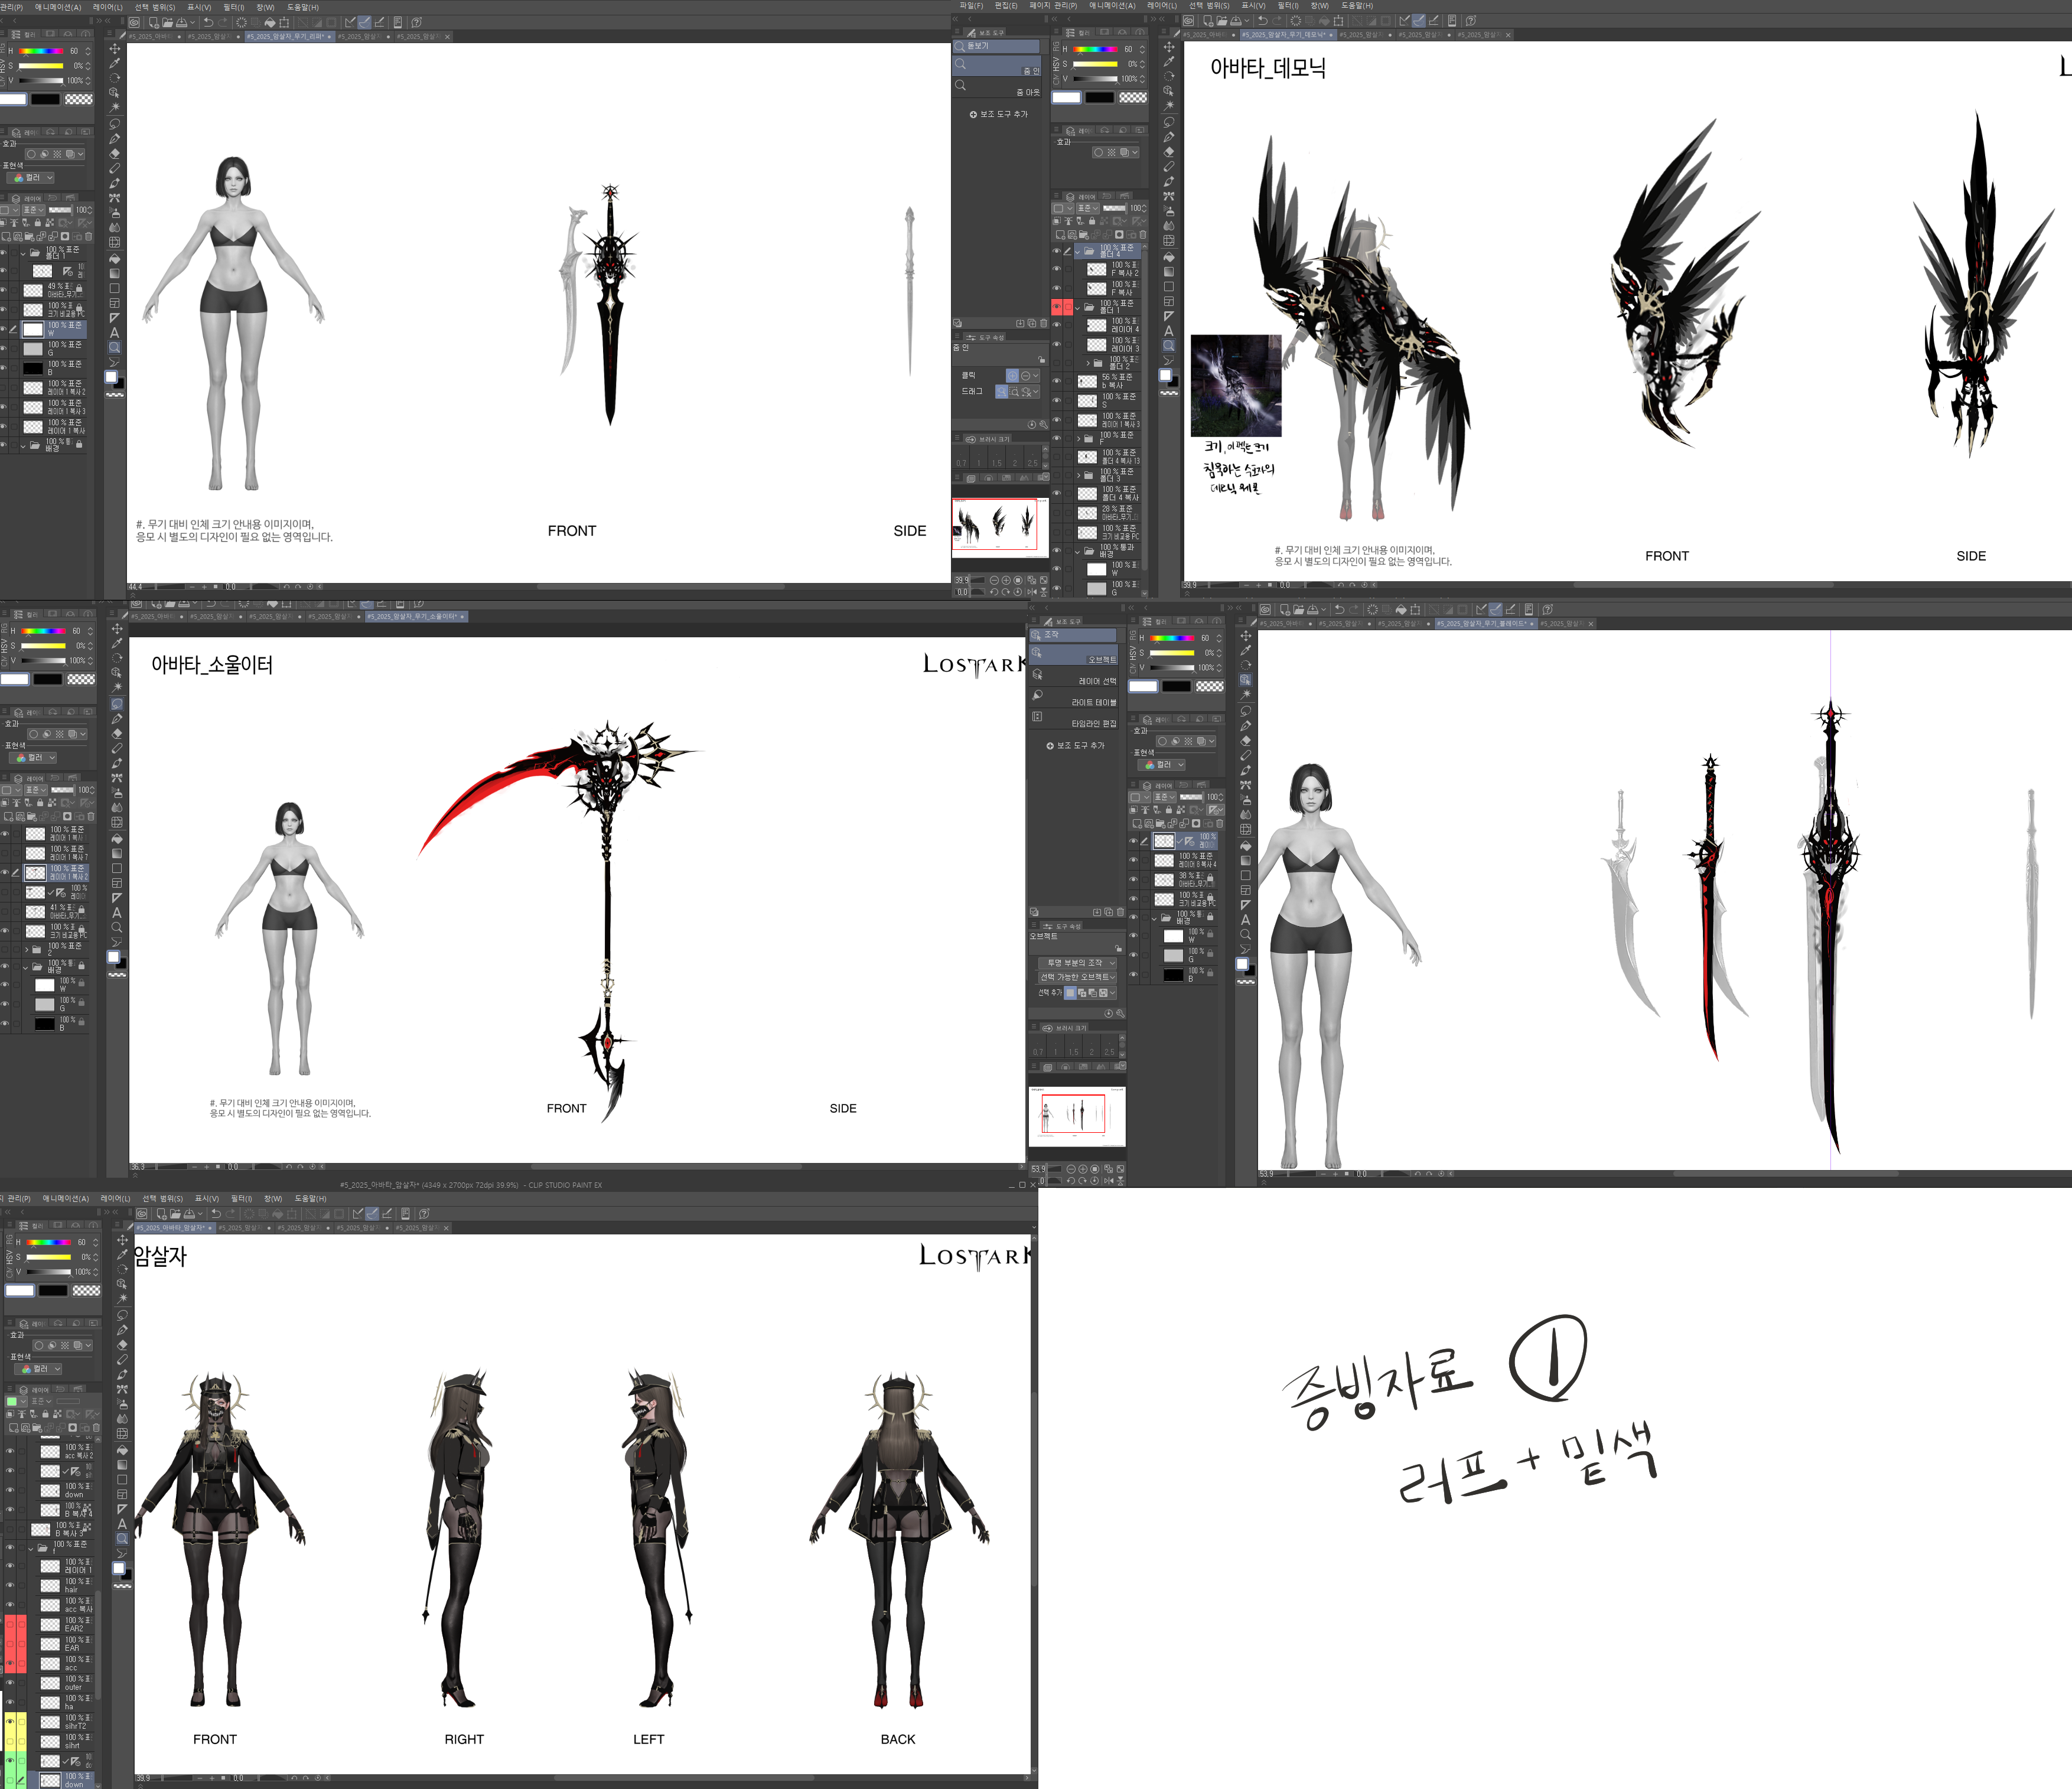
Task: Click Lock layer icon in 블레이드 window
Action: [1170, 810]
